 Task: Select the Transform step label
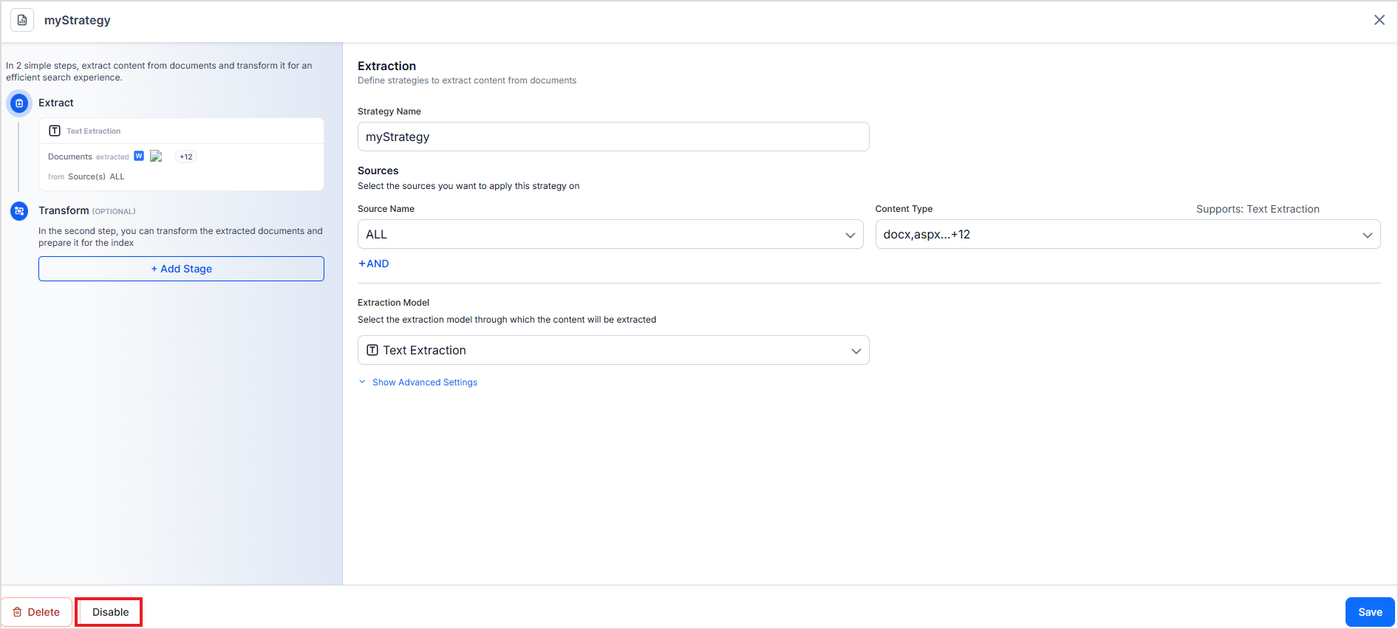coord(64,210)
